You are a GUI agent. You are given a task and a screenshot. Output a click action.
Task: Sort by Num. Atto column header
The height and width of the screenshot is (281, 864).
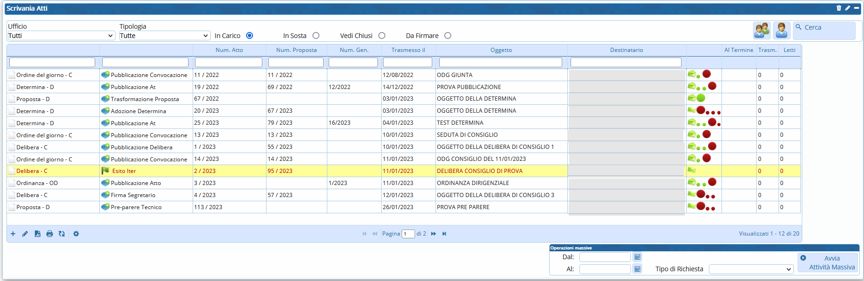coord(229,50)
